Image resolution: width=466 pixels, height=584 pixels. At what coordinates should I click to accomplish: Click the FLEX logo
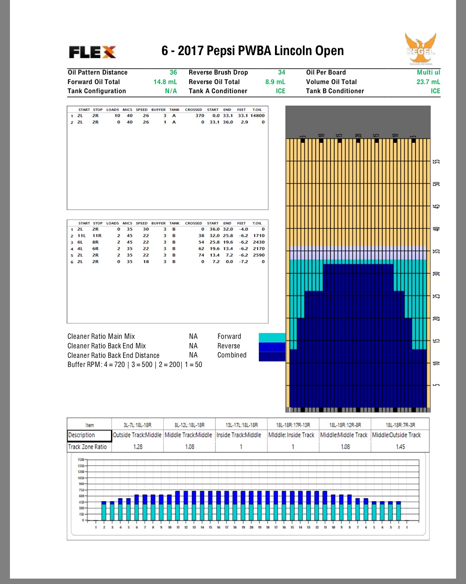92,52
